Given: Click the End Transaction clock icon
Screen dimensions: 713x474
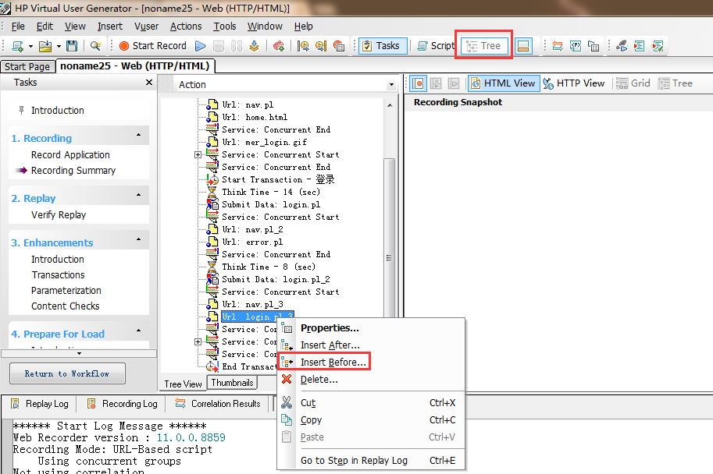Looking at the screenshot, I should tap(321, 46).
